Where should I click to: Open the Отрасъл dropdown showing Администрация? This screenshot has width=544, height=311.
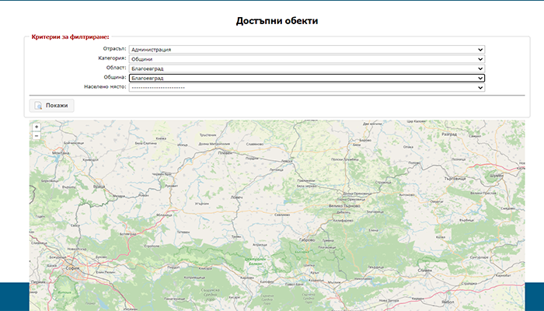(x=307, y=50)
